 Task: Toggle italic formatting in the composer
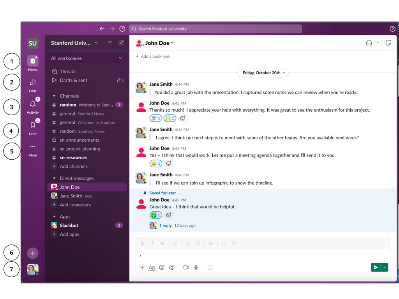tap(152, 243)
